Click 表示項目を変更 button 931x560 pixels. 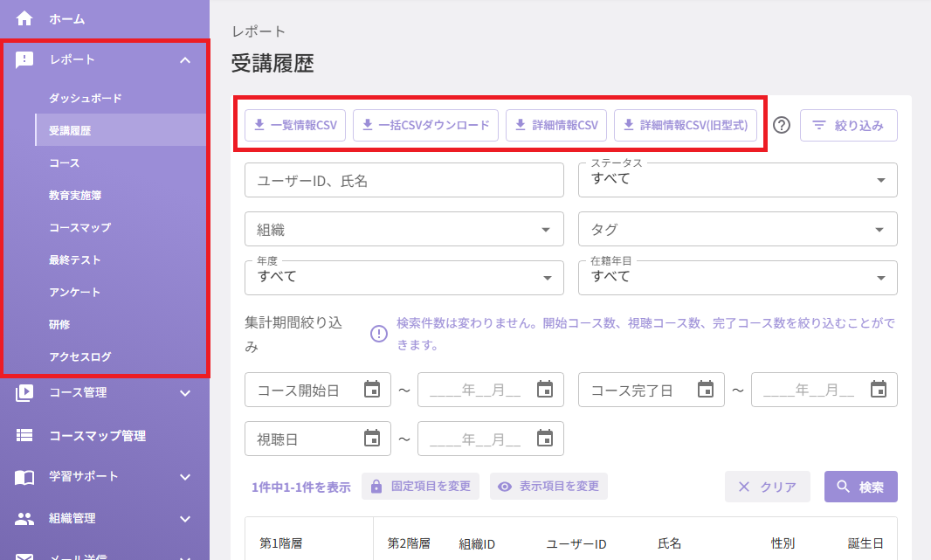tap(548, 487)
